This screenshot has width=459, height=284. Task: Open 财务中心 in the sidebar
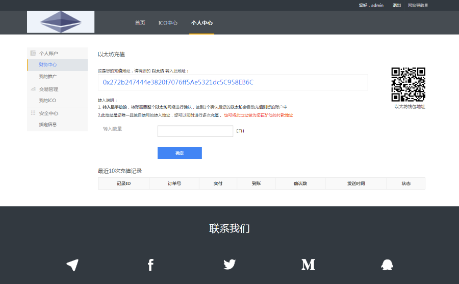(x=57, y=65)
